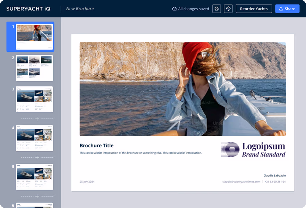The height and width of the screenshot is (208, 306).
Task: Edit the New Brochure name field
Action: tap(80, 9)
